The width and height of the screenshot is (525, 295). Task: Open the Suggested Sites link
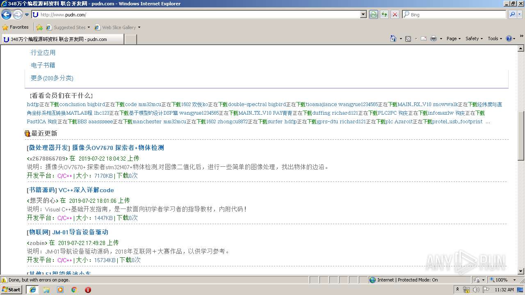pyautogui.click(x=68, y=27)
